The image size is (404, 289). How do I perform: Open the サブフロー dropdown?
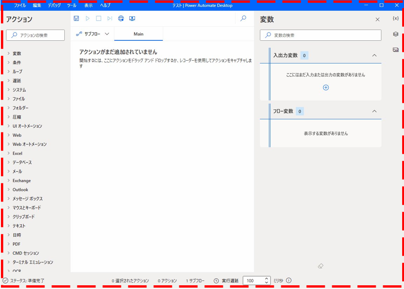tap(93, 34)
